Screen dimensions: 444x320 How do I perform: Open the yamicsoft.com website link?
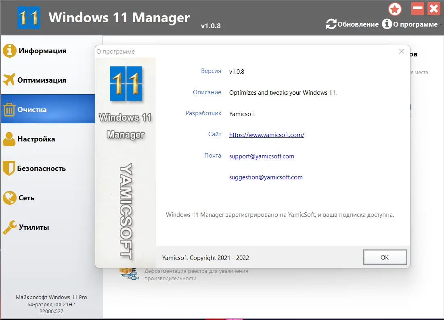pos(266,135)
